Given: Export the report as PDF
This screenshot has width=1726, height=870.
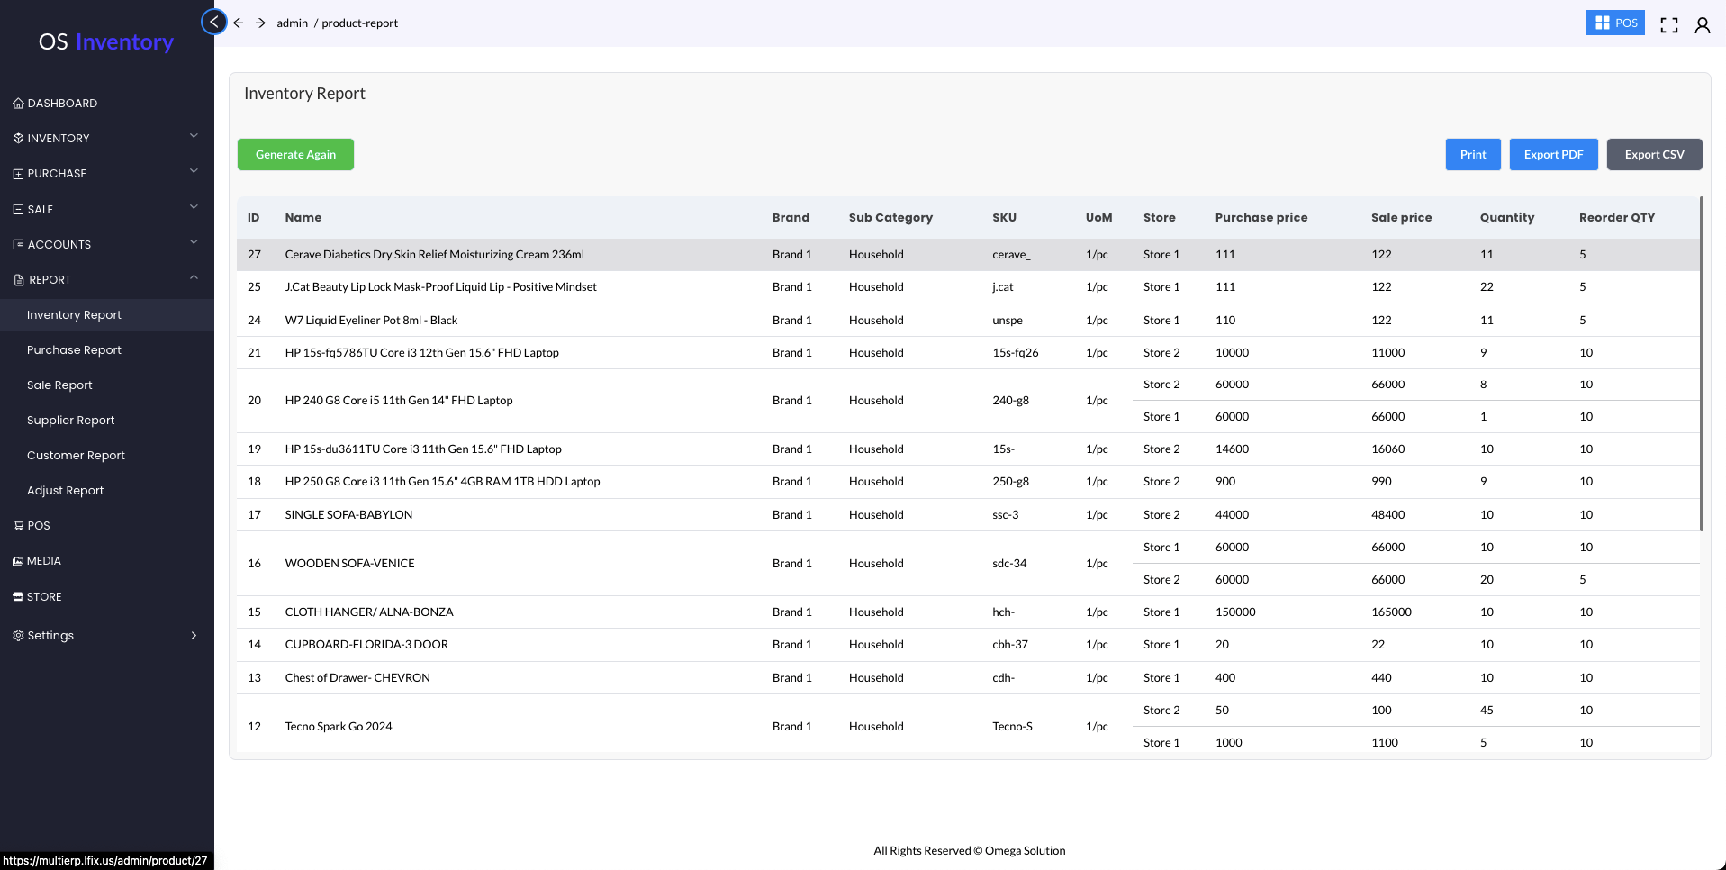Looking at the screenshot, I should (x=1553, y=155).
